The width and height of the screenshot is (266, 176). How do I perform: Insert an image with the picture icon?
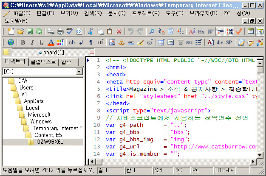(112, 42)
